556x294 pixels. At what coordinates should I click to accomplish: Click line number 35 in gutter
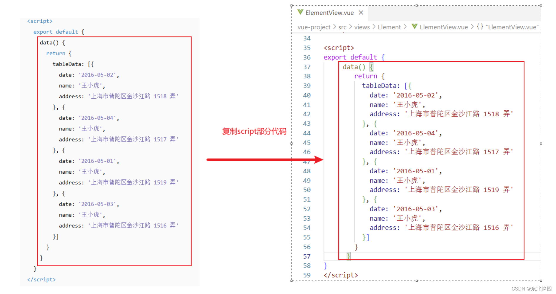point(307,48)
